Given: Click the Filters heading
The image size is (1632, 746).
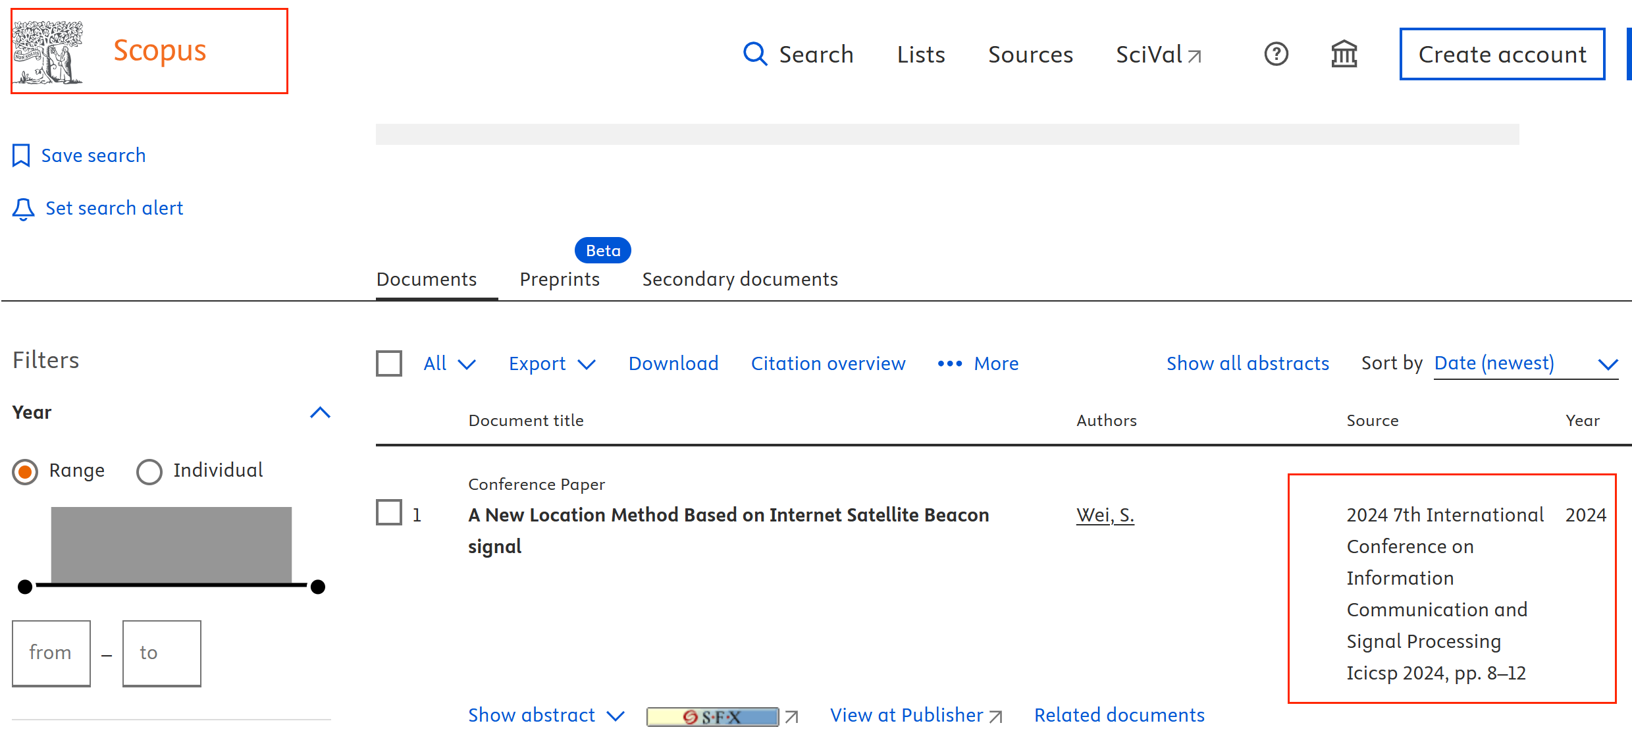Looking at the screenshot, I should coord(46,360).
